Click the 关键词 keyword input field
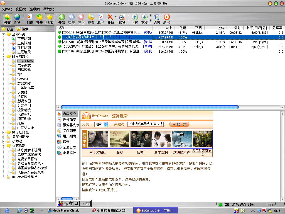Image resolution: width=285 pixels, height=214 pixels. [x=146, y=124]
